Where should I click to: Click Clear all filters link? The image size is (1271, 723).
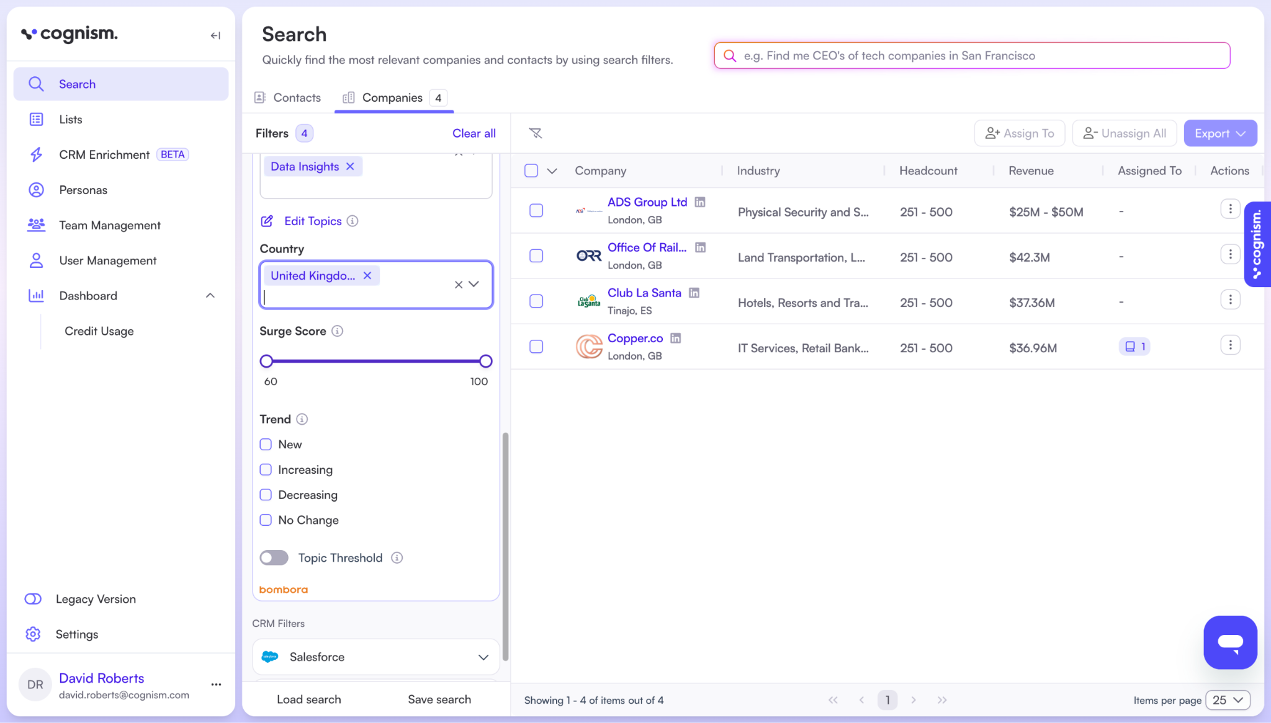(474, 133)
